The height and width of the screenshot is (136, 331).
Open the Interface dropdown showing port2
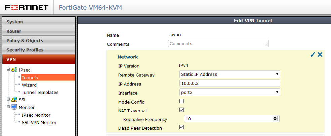click(230, 93)
